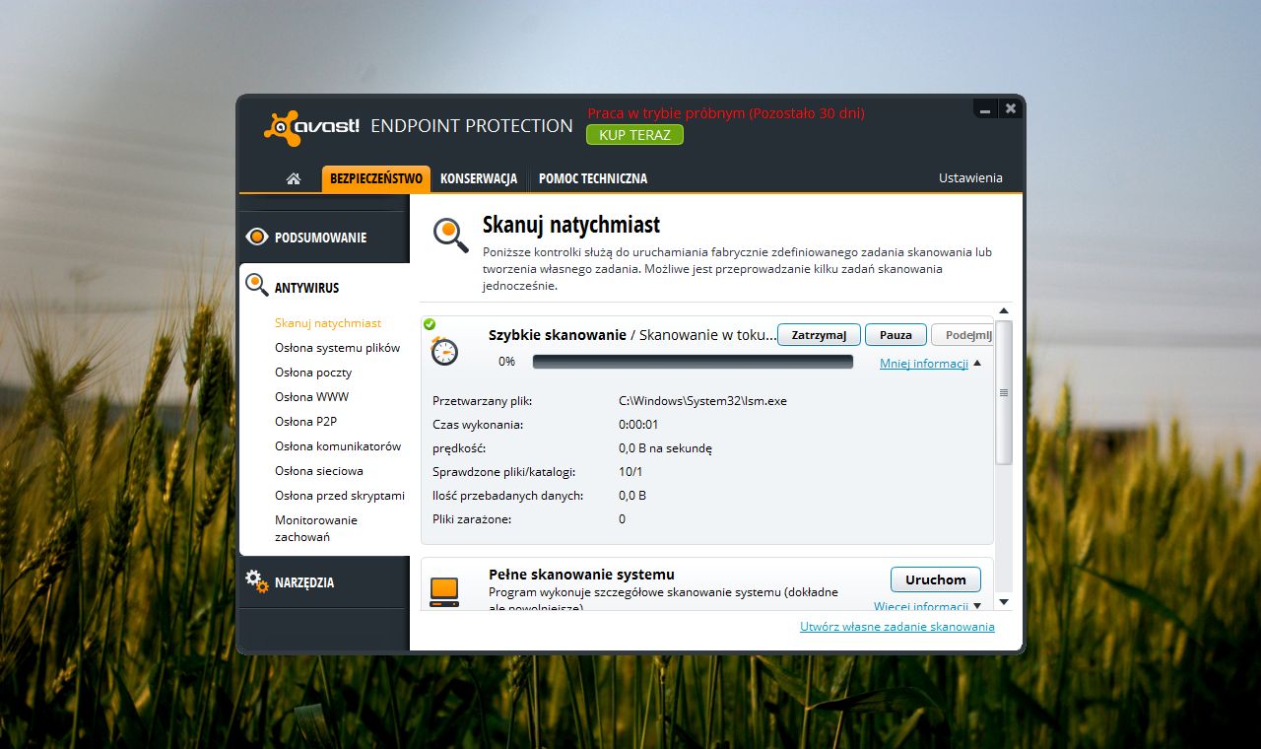Open Osłona P2P
The width and height of the screenshot is (1261, 749).
tap(306, 422)
